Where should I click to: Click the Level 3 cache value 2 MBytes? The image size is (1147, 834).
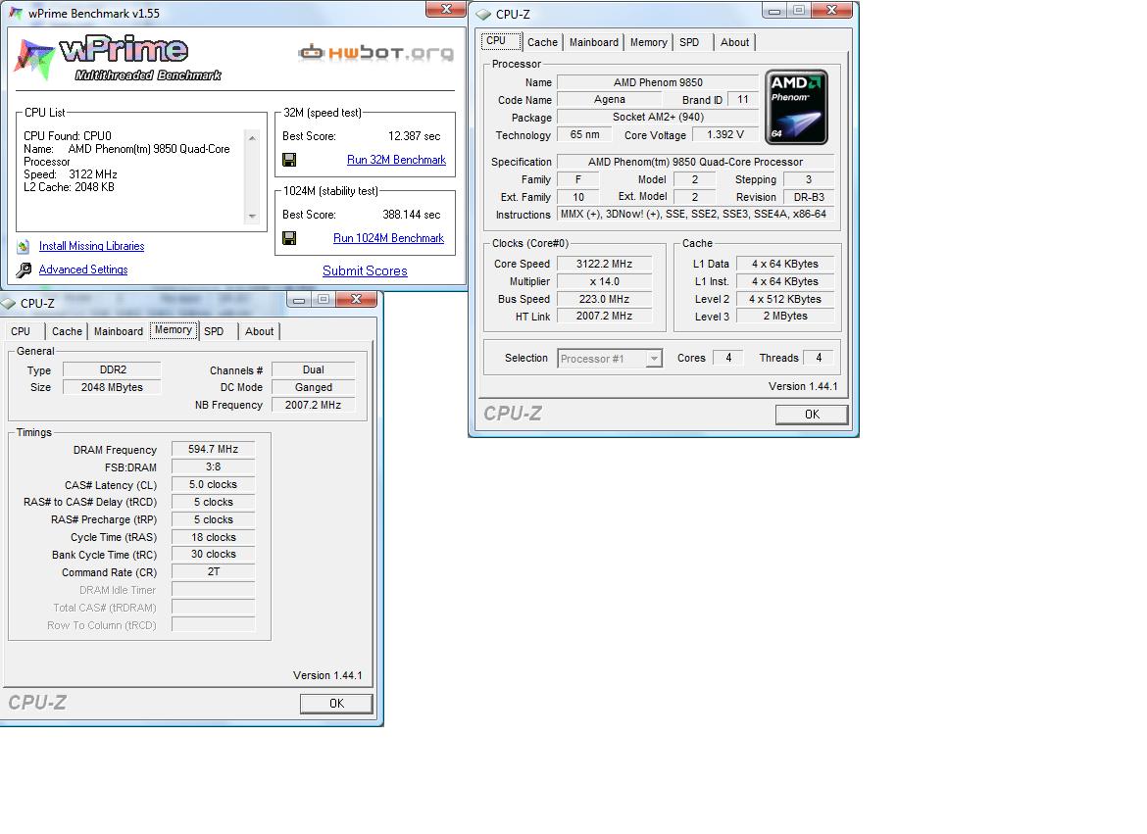tap(785, 316)
